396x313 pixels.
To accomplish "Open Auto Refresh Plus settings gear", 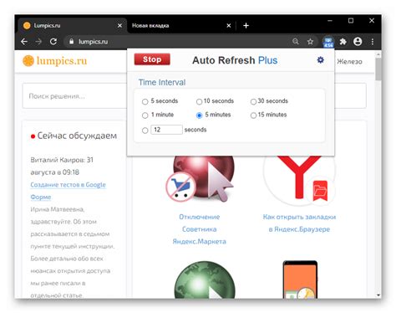I will (x=321, y=60).
